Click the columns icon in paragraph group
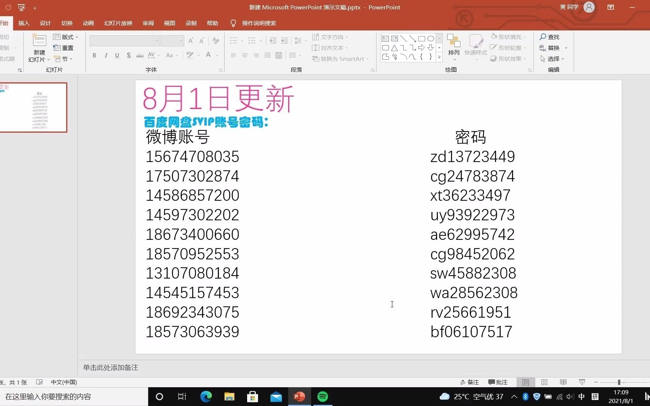 coord(293,55)
